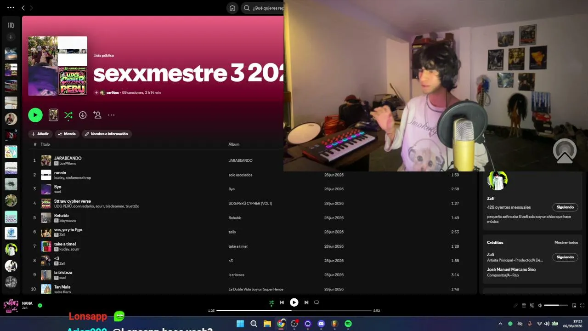Click the Siguiendo button beside 429 oyentes mensuales
588x331 pixels.
click(565, 207)
